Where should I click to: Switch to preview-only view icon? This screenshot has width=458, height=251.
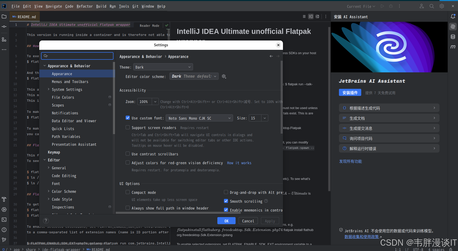coord(317,16)
